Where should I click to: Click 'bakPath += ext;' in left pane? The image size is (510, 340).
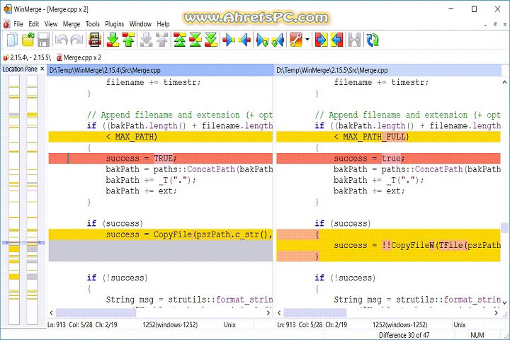tap(141, 191)
